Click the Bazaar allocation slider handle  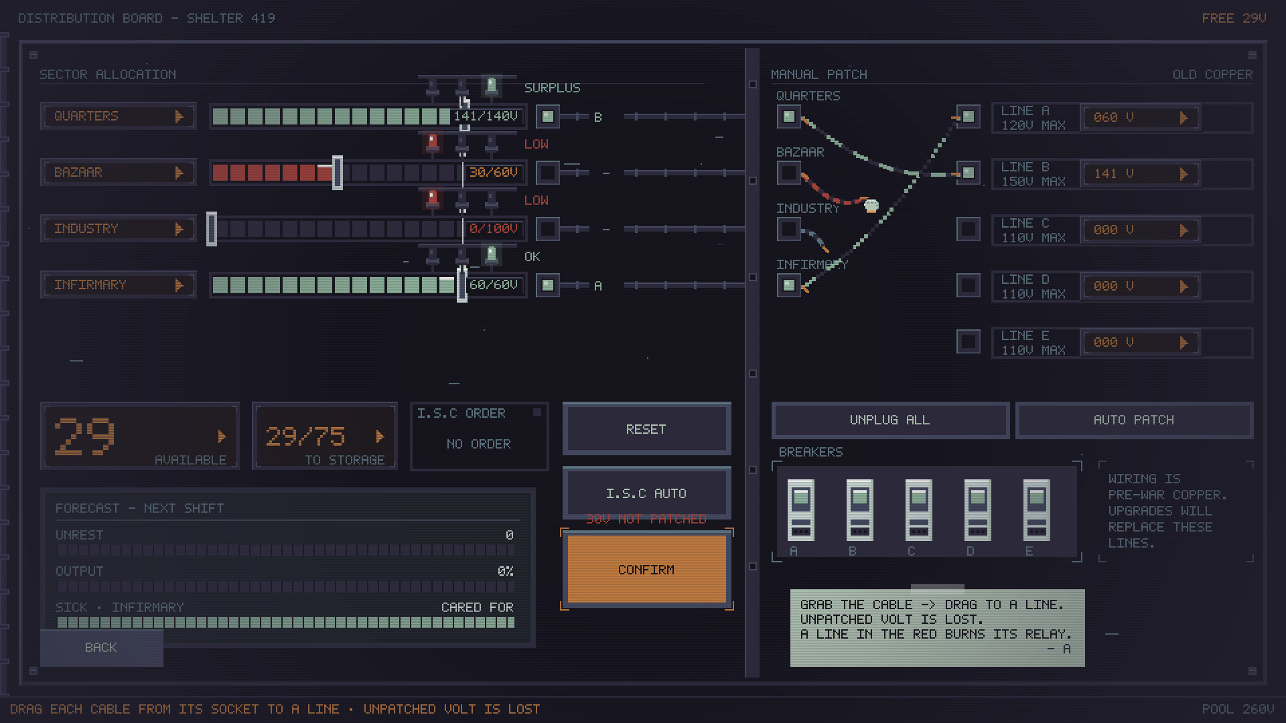click(338, 173)
